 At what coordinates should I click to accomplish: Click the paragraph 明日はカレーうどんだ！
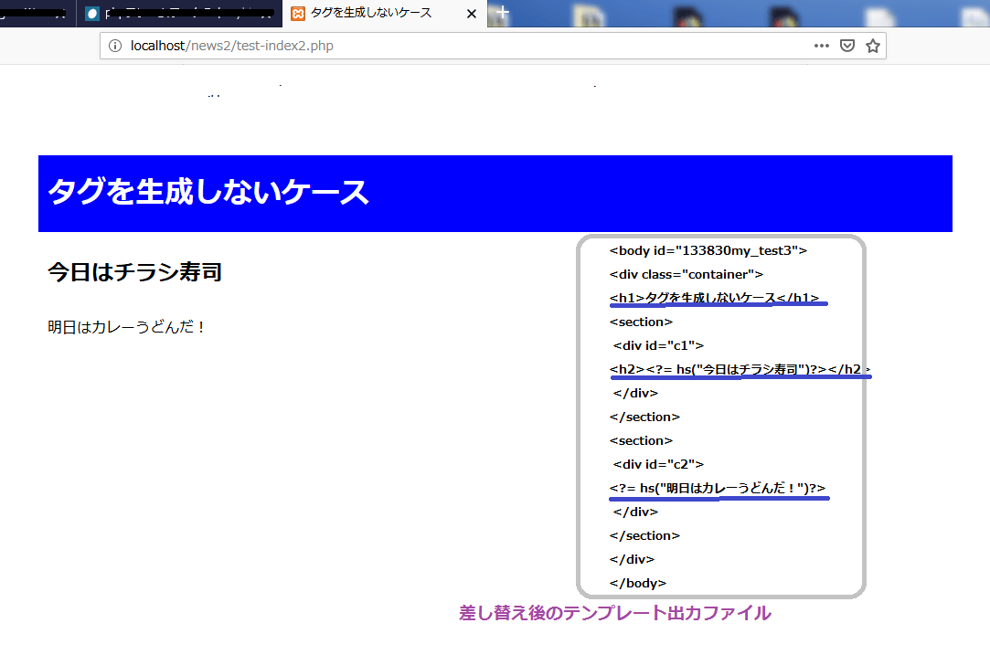pyautogui.click(x=127, y=327)
